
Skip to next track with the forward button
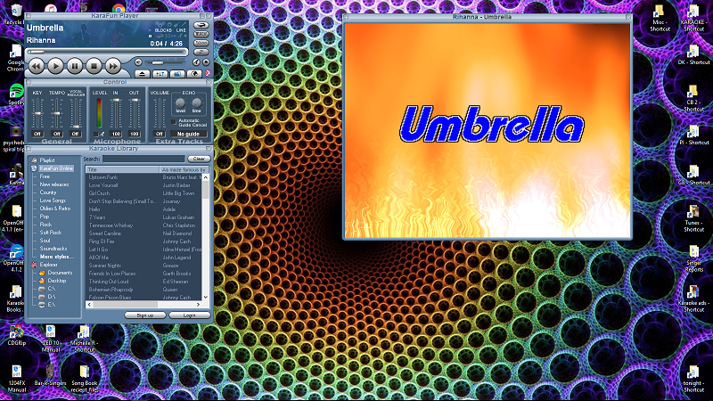[x=114, y=65]
